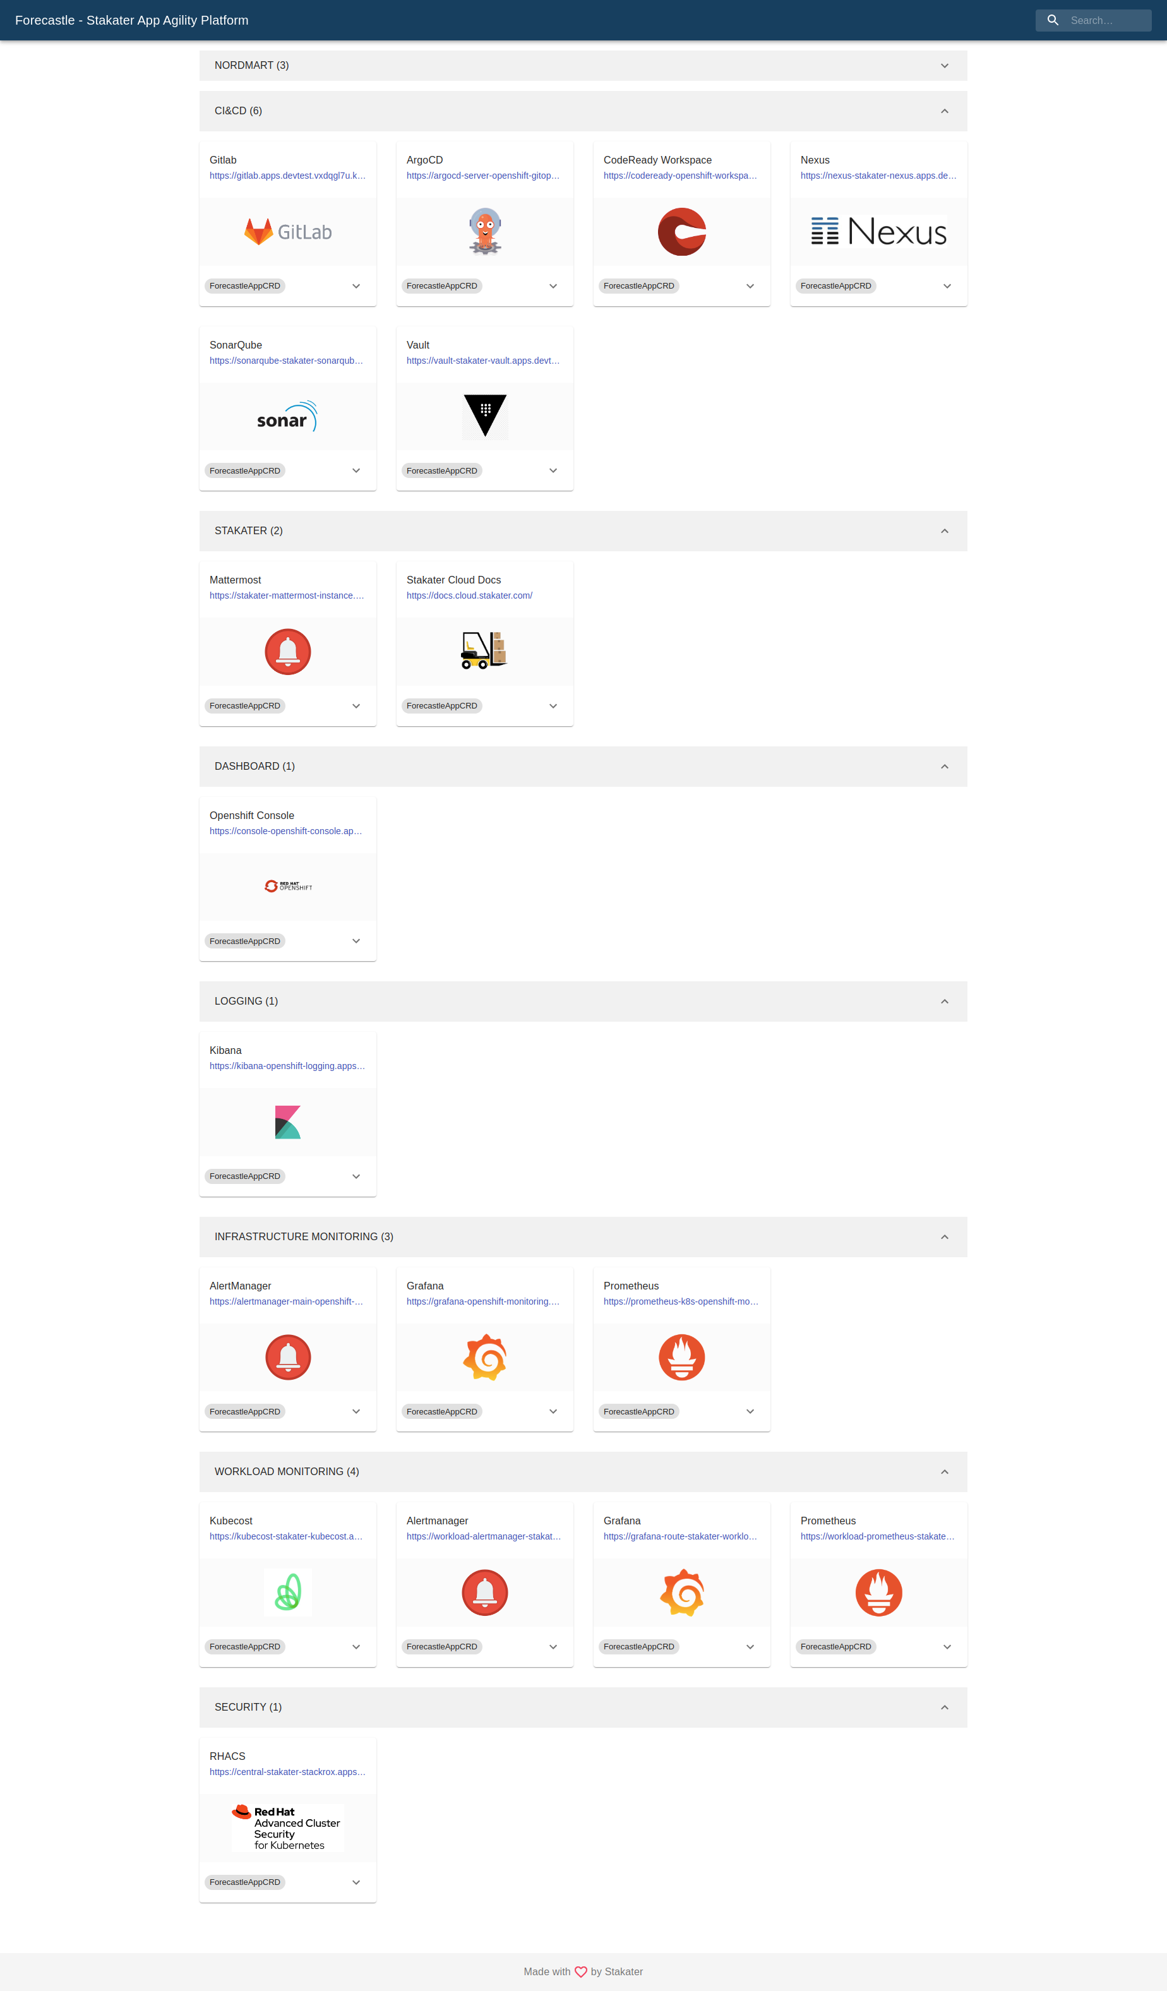Open the Stakater Cloud Docs link
The image size is (1167, 1991).
click(469, 595)
